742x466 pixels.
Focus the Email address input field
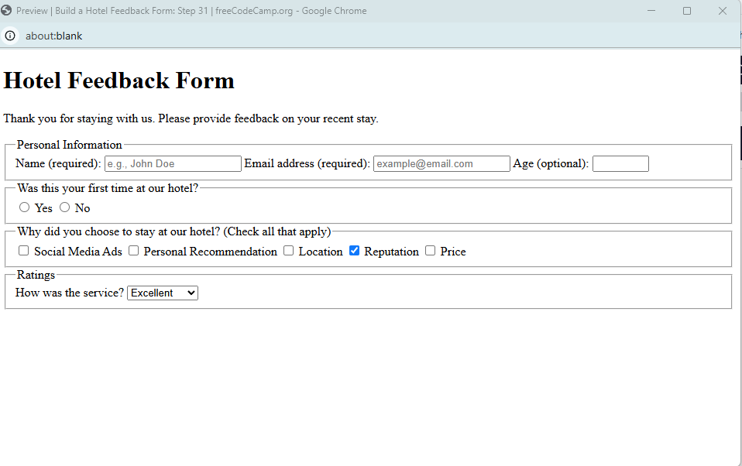[x=441, y=163]
